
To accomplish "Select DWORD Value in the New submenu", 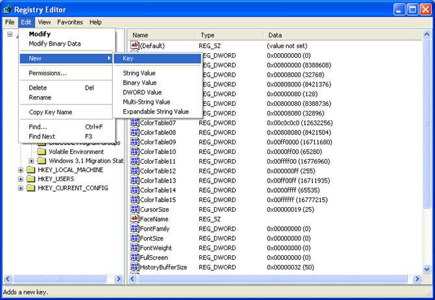I will coord(142,92).
